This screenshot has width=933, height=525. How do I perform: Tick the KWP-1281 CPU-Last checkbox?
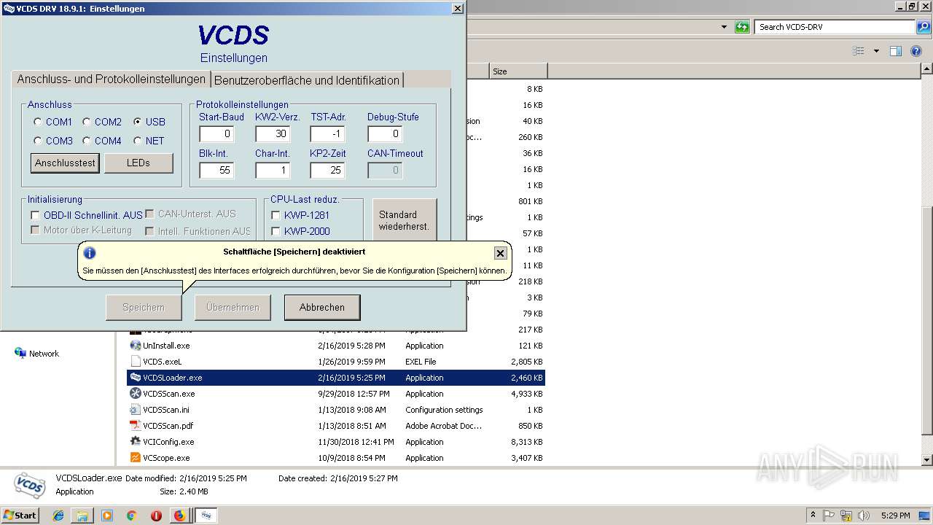(x=276, y=215)
